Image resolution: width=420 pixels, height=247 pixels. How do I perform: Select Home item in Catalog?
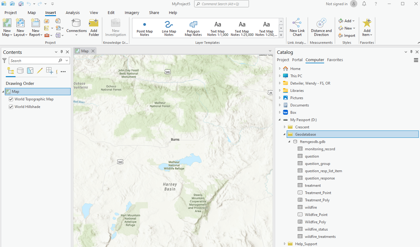tap(295, 68)
